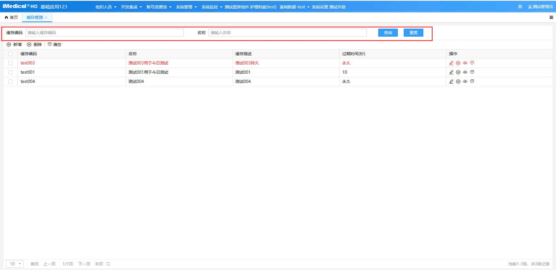Open the hamburger menu at right of tabs
This screenshot has width=556, height=270.
tap(551, 17)
